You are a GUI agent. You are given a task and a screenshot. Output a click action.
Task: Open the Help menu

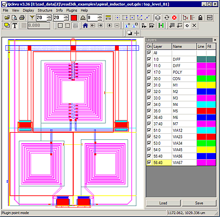(84, 10)
